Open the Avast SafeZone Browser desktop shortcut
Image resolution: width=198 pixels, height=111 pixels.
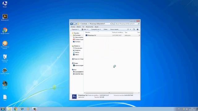5,45
